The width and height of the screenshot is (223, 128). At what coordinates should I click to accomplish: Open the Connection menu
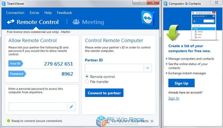click(x=15, y=13)
